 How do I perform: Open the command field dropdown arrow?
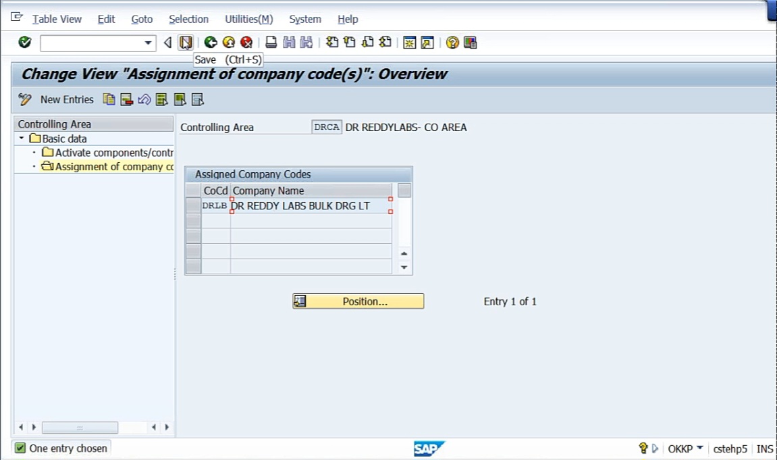point(148,43)
